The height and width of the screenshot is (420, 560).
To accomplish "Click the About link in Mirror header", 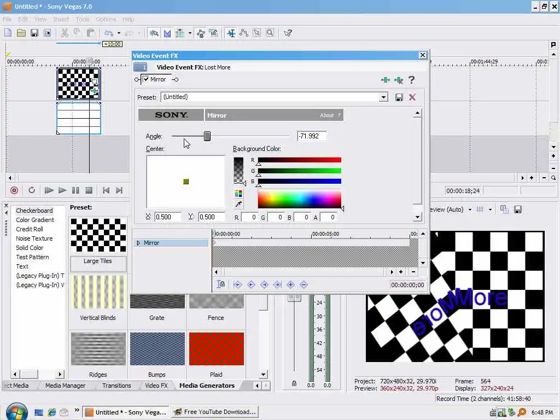I will [x=326, y=115].
